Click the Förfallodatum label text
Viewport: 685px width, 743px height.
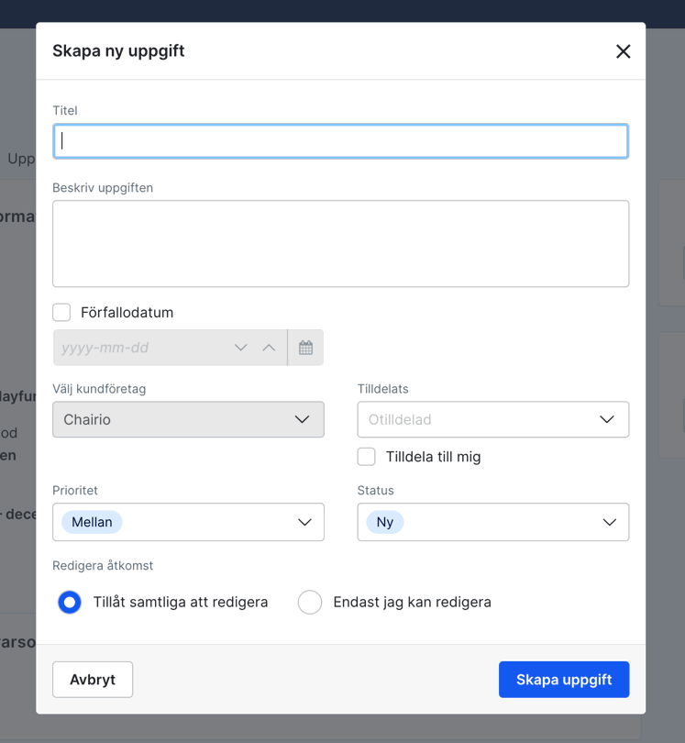click(127, 313)
